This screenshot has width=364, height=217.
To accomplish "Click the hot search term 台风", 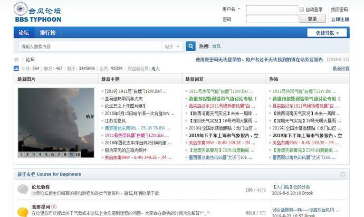I will click(x=216, y=46).
